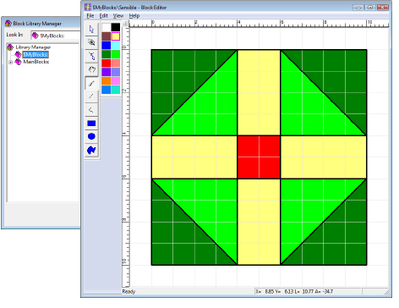Viewport: 399px width, 308px height.
Task: Click the right yellow strip of block
Action: click(x=324, y=157)
